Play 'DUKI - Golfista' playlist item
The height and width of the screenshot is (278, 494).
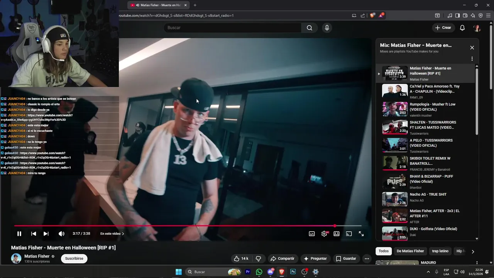click(425, 234)
